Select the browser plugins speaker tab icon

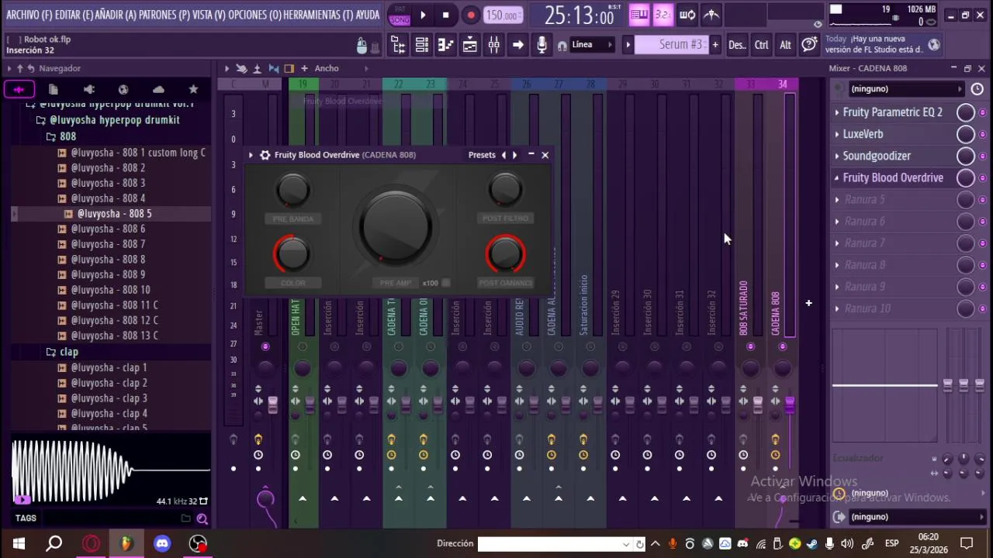pyautogui.click(x=88, y=89)
